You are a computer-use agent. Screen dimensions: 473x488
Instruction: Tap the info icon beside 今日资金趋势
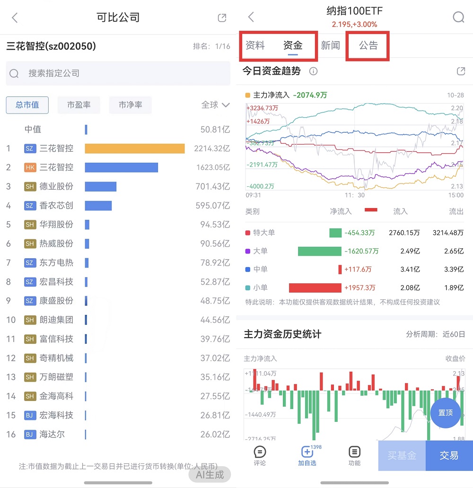pyautogui.click(x=313, y=71)
